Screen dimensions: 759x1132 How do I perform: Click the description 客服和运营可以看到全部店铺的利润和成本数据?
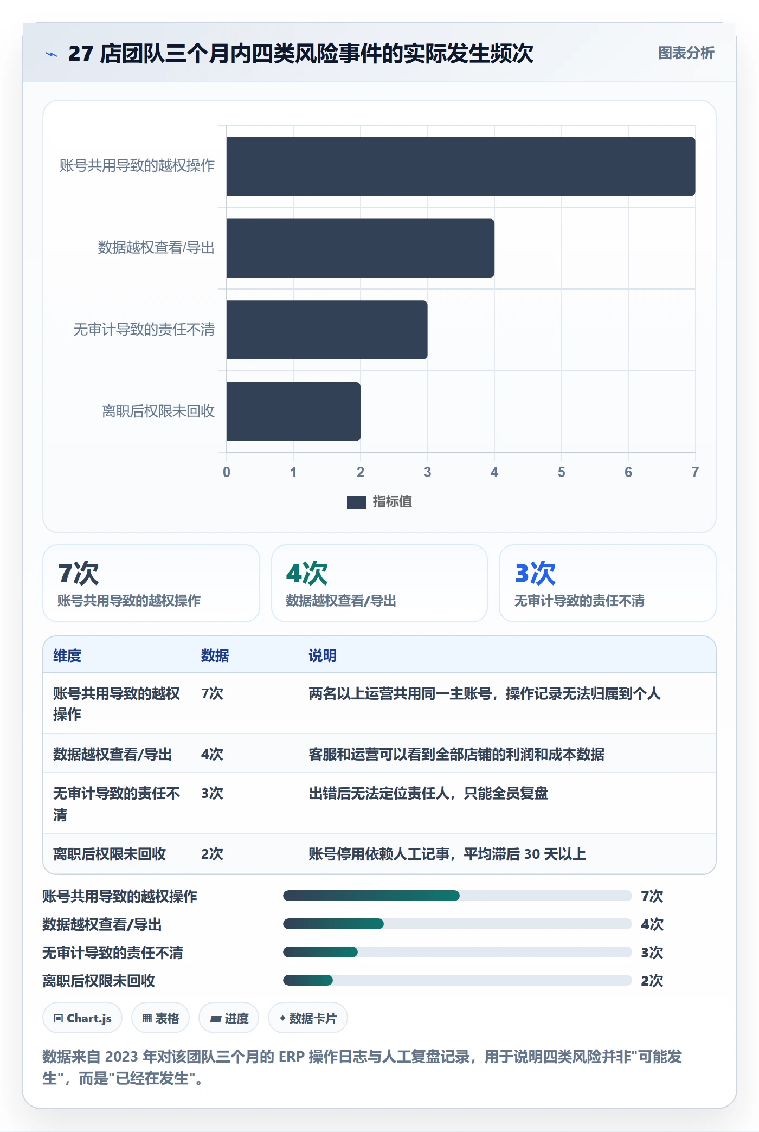click(456, 754)
